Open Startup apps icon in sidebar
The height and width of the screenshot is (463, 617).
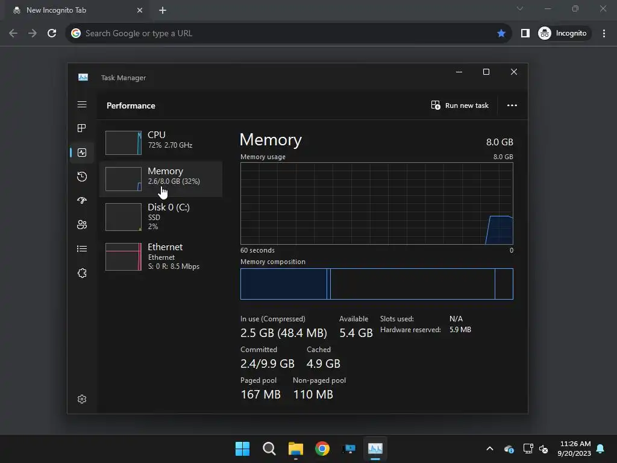[82, 200]
